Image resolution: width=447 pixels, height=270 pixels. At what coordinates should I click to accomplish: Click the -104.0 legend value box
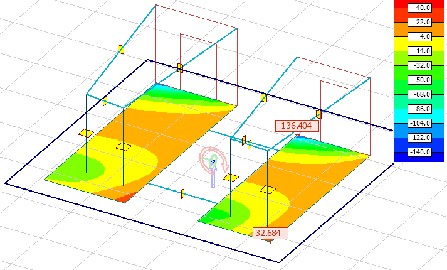[x=420, y=123]
